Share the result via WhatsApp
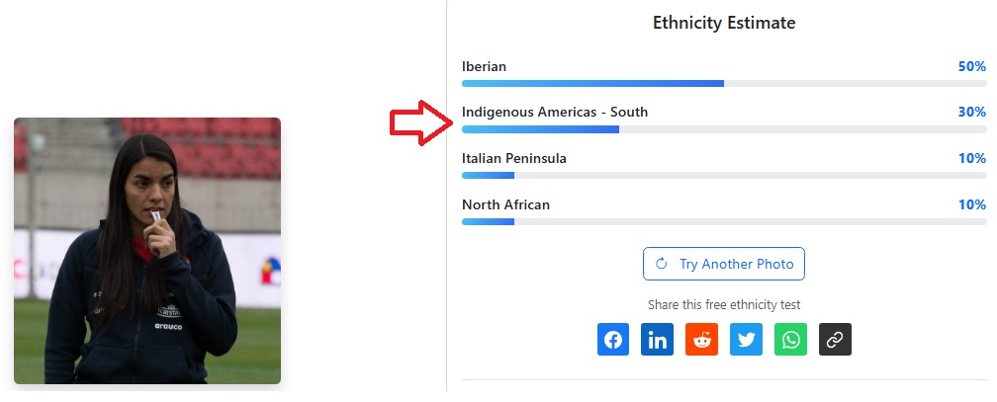The height and width of the screenshot is (402, 997). tap(791, 340)
